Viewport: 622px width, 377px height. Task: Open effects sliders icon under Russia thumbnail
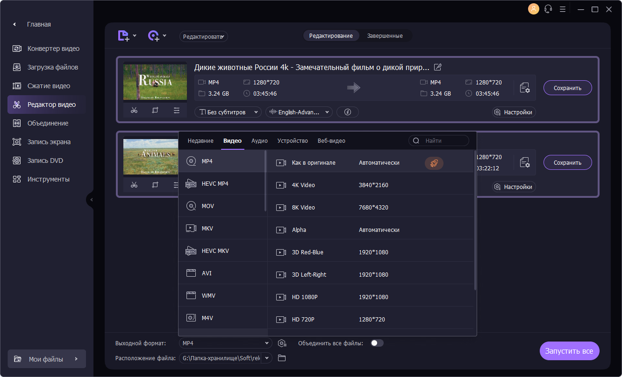176,111
